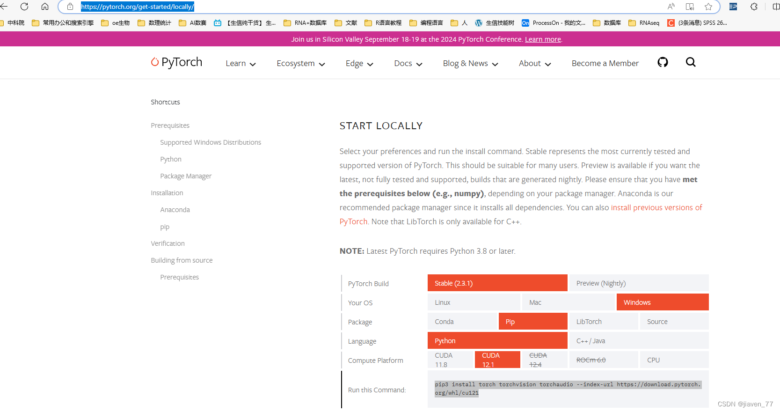
Task: Open read aloud icon in address bar
Action: pos(671,7)
